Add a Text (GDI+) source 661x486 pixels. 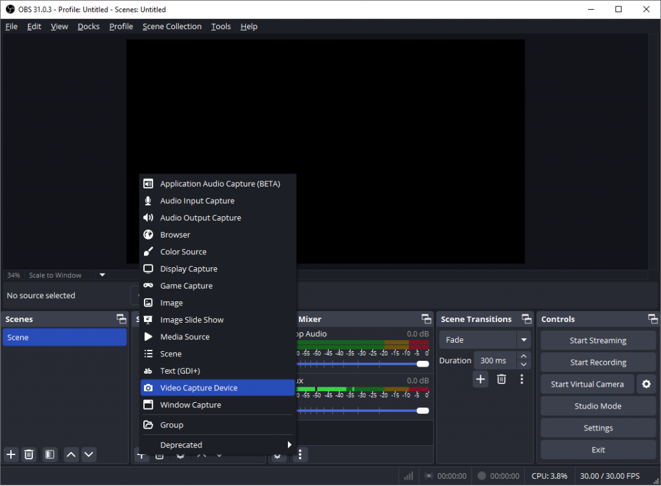(218, 371)
